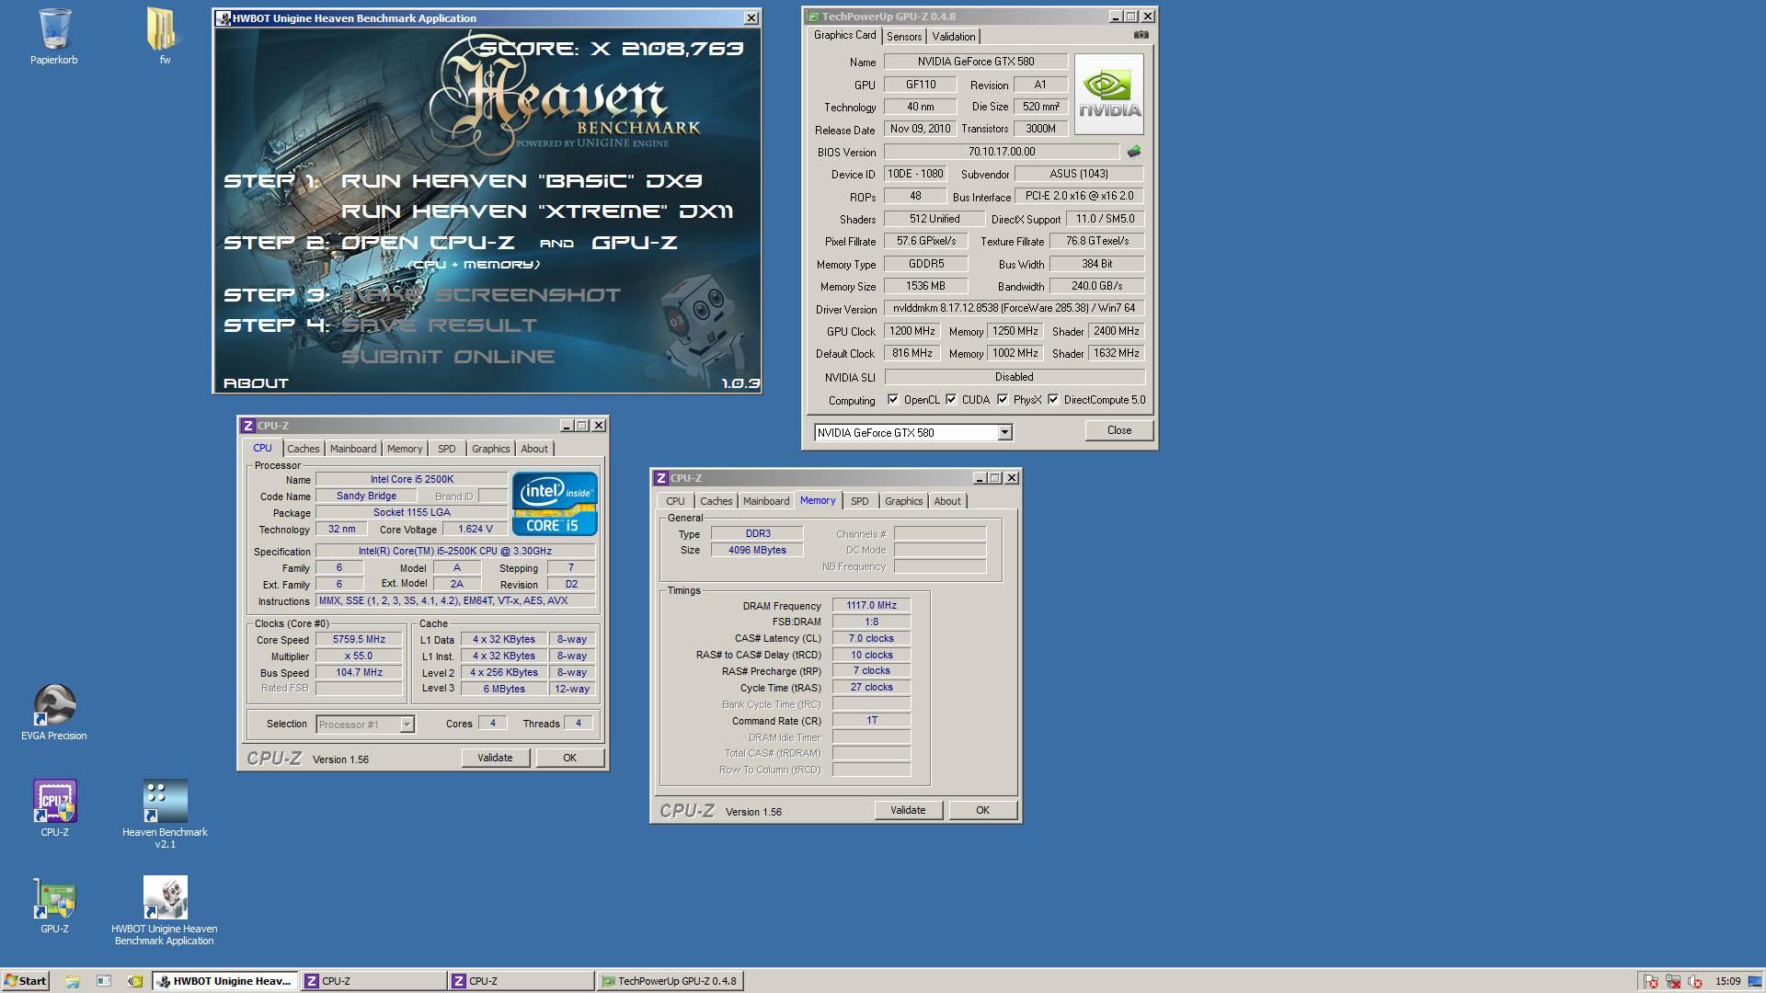
Task: Switch to HWBOT Unigine Heaven taskbar button
Action: click(x=225, y=981)
